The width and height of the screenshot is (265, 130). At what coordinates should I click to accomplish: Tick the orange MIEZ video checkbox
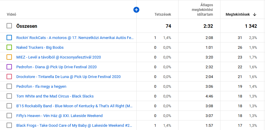click(x=9, y=57)
